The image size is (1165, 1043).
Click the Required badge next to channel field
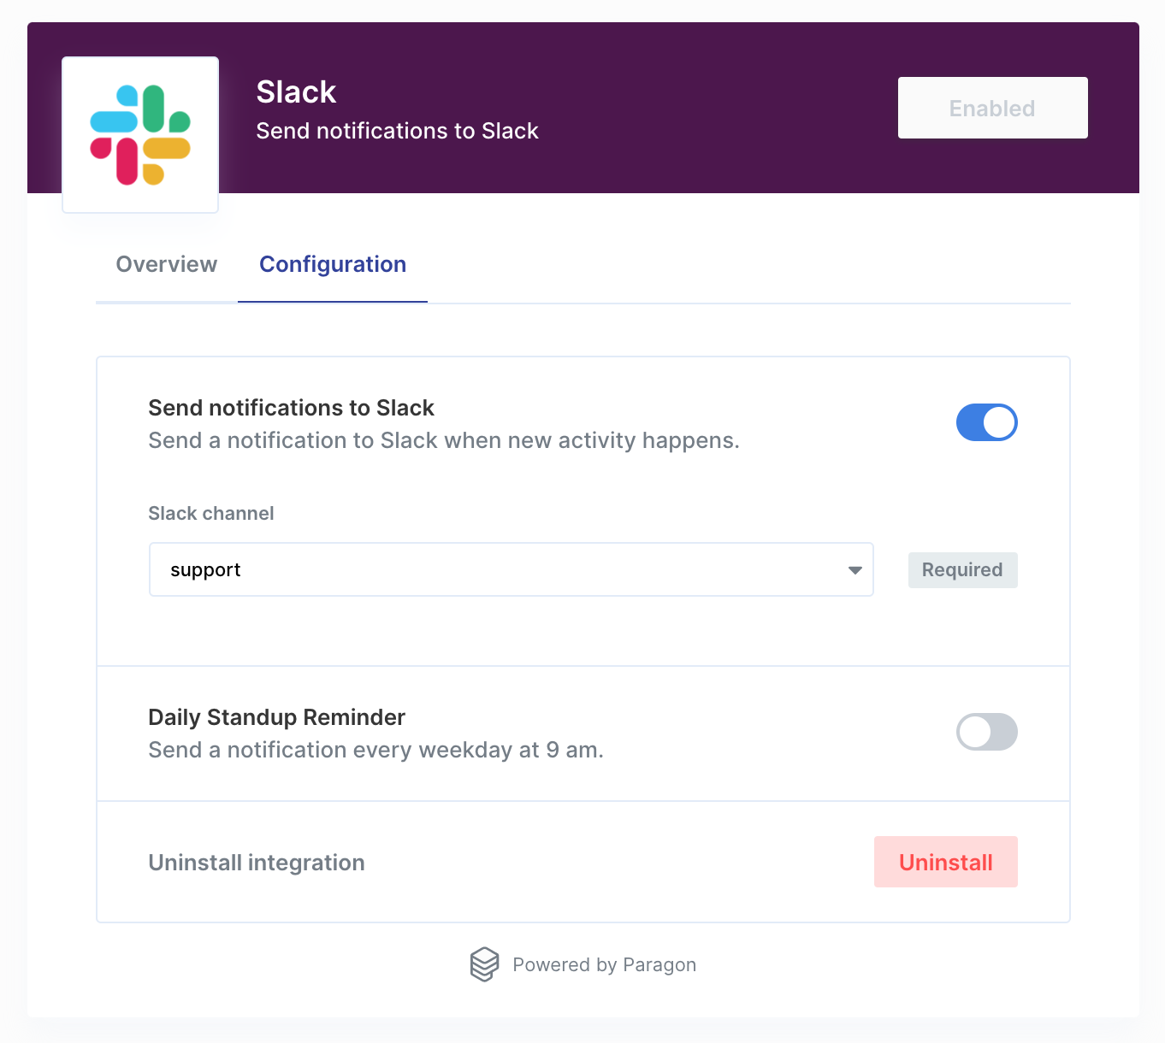[962, 570]
